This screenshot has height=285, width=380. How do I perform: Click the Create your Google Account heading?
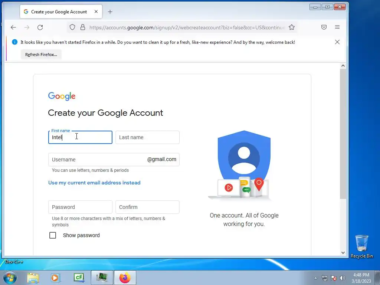pyautogui.click(x=105, y=113)
